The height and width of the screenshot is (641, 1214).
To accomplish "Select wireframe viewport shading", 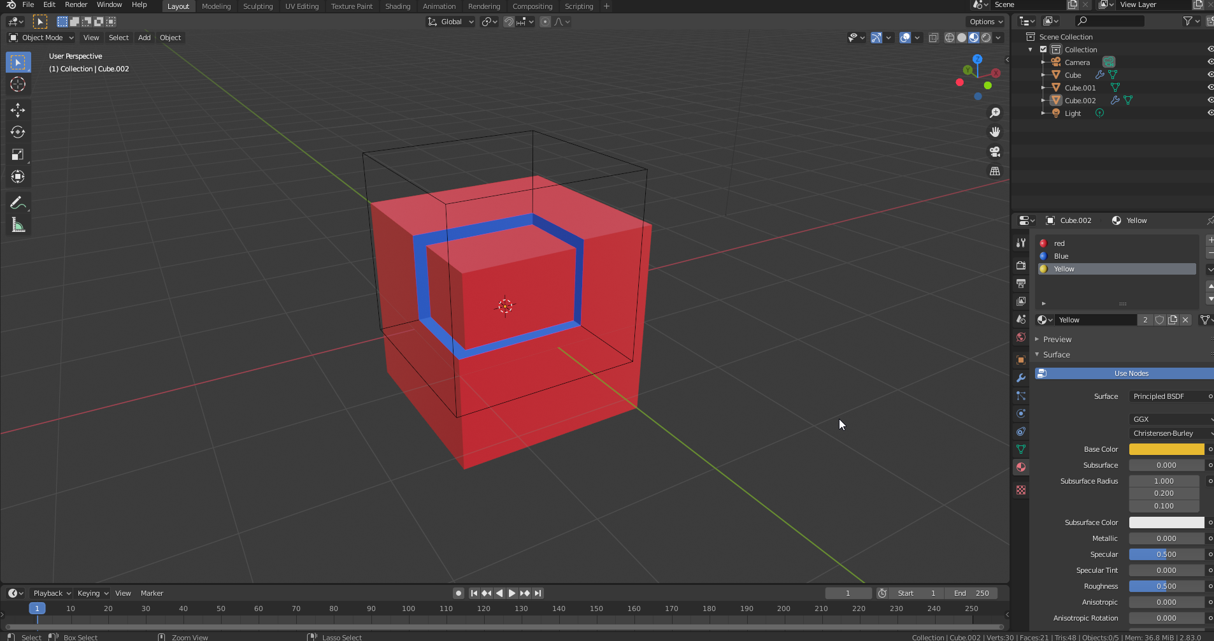I will coord(950,38).
